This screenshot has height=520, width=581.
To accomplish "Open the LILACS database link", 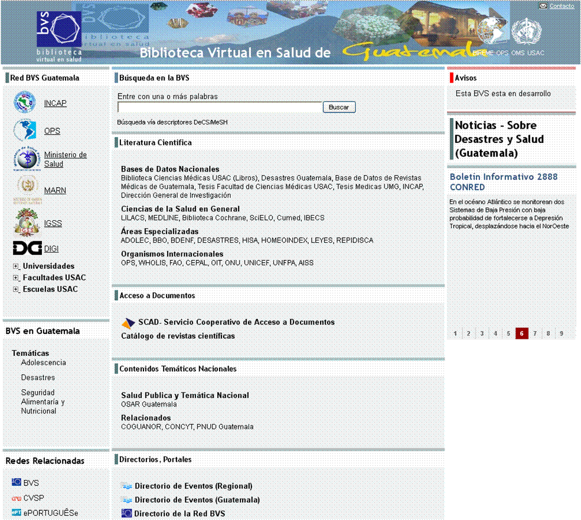I will pyautogui.click(x=133, y=218).
